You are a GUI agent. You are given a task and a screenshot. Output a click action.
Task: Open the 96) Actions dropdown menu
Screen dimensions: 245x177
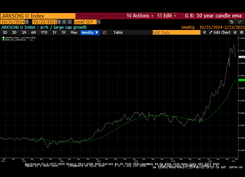coord(140,16)
